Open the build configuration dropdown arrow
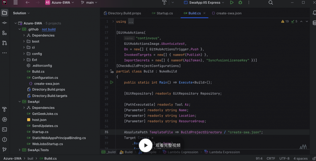Image resolution: width=316 pixels, height=161 pixels. (173, 2)
